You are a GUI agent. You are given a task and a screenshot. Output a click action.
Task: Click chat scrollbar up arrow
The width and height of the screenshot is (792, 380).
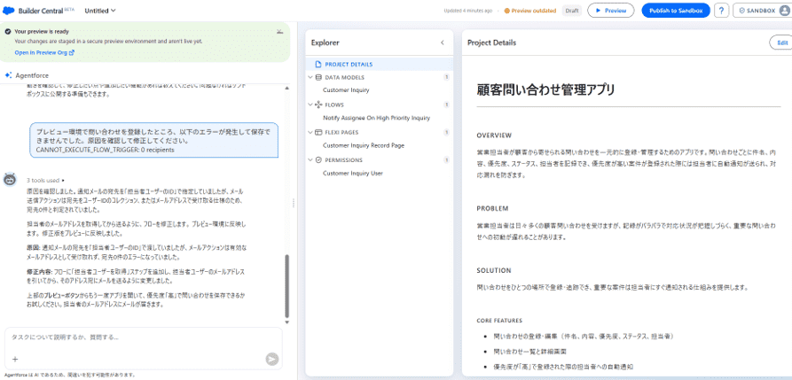point(287,88)
